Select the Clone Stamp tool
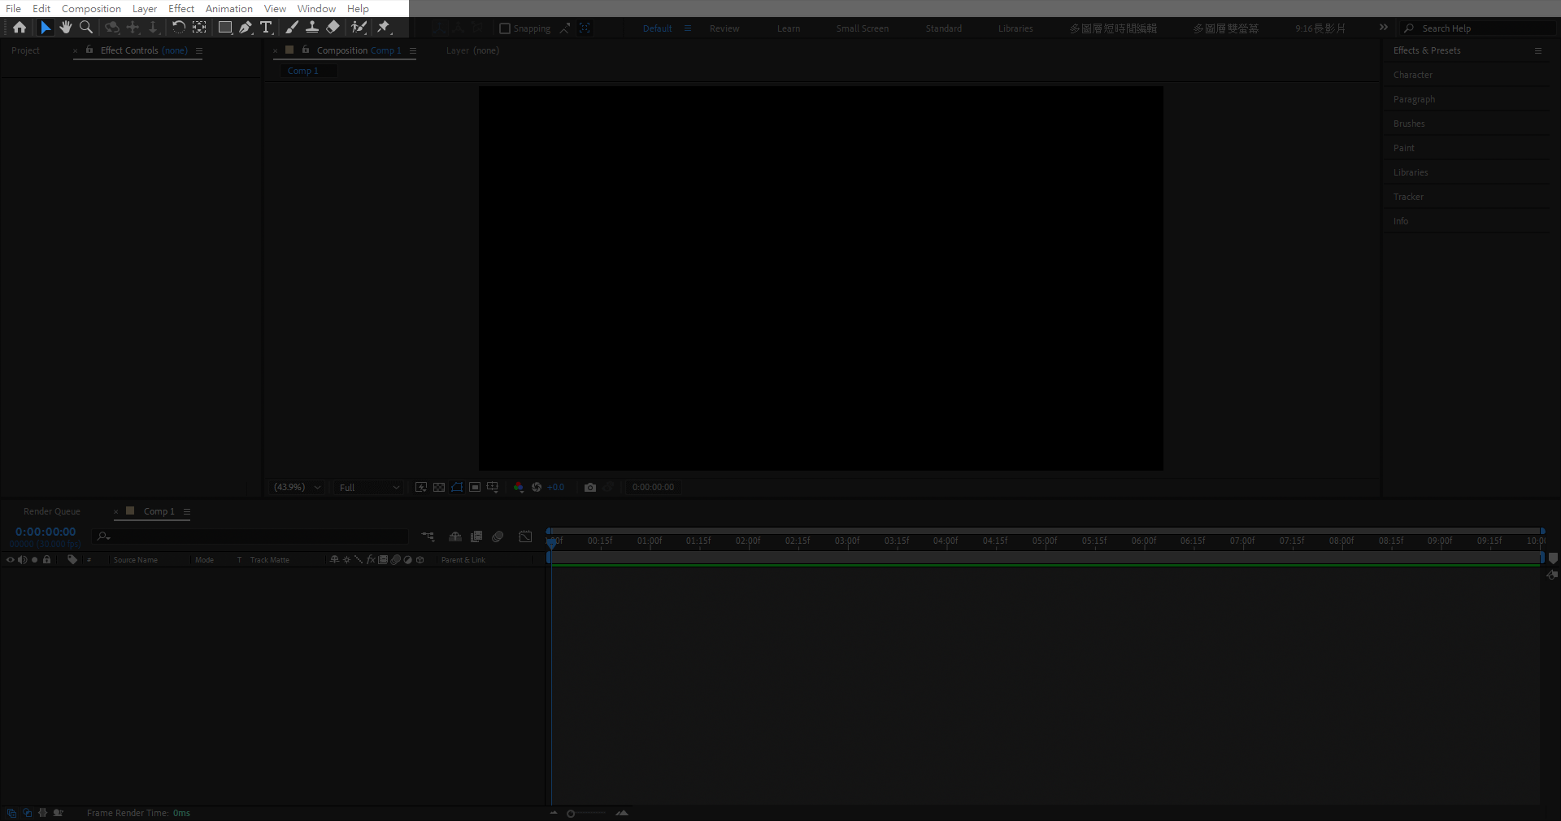The height and width of the screenshot is (821, 1561). point(312,28)
